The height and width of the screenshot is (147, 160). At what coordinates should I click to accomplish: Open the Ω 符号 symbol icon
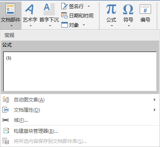128,9
